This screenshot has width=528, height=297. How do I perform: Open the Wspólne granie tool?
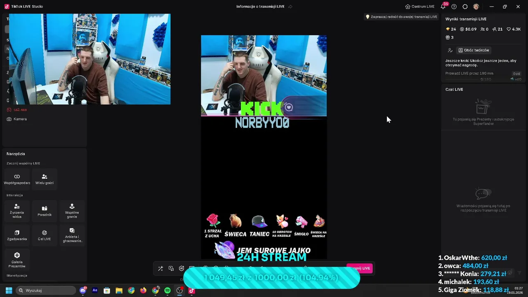coord(72,211)
